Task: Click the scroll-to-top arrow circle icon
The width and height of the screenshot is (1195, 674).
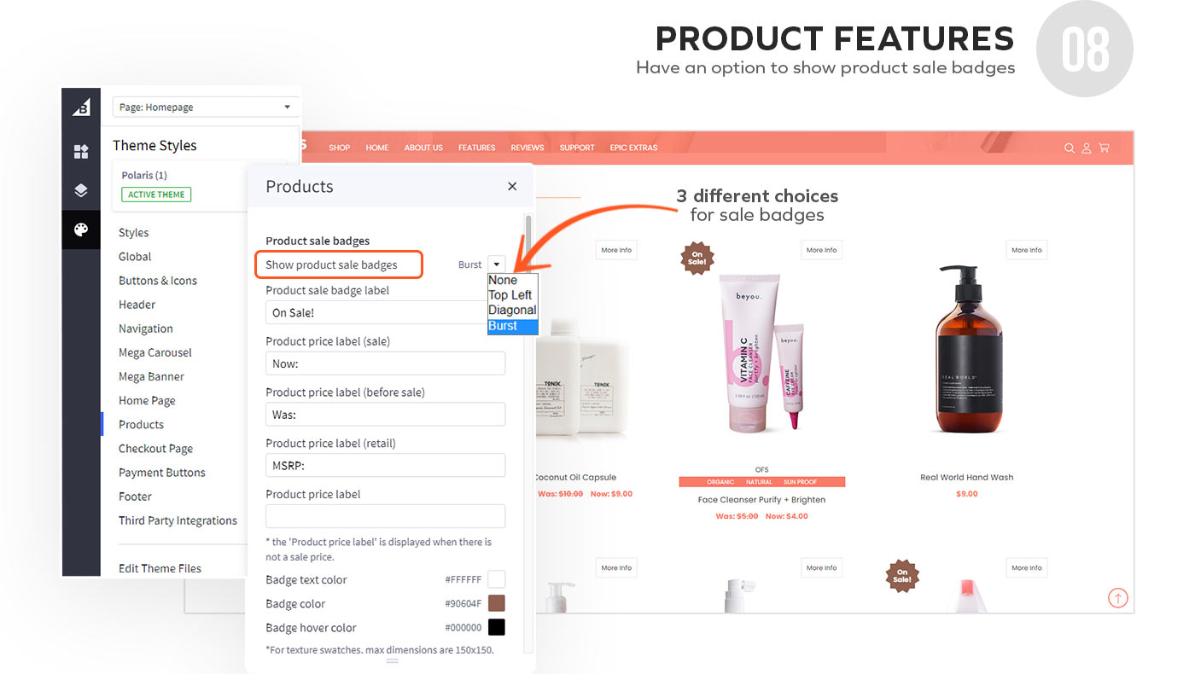Action: click(x=1117, y=598)
